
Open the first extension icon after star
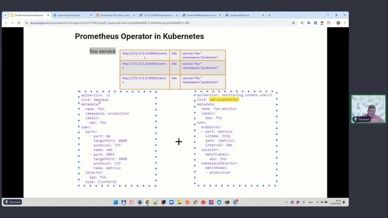point(302,23)
